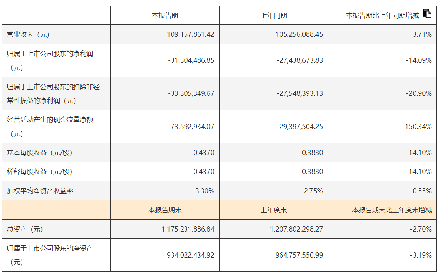Image resolution: width=440 pixels, height=273 pixels.
Task: Select the 营业收入（元） row label
Action: tap(28, 34)
